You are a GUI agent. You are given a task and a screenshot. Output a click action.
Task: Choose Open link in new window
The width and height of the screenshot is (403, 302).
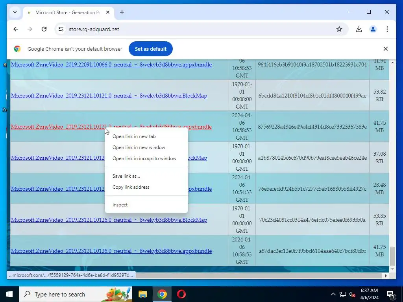pos(146,147)
